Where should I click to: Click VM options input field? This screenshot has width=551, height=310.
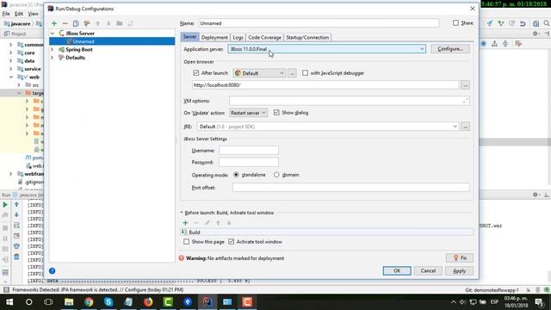[x=350, y=101]
